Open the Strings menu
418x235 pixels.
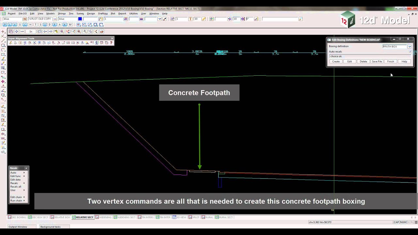[62, 14]
